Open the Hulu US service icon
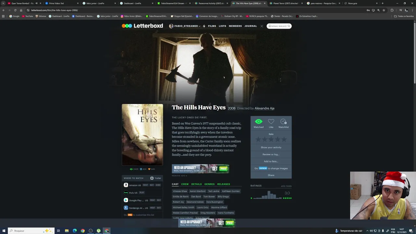This screenshot has width=416, height=234. tap(126, 192)
